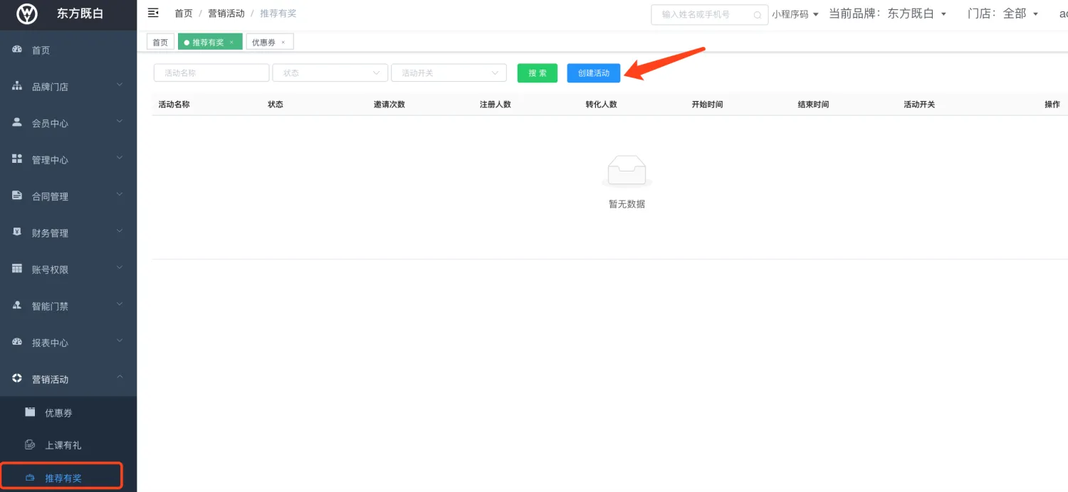The width and height of the screenshot is (1068, 492).
Task: Click the 合同管理 document icon
Action: pos(17,196)
